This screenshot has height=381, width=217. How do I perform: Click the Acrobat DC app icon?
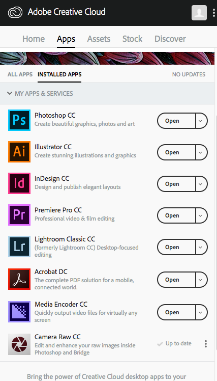[19, 279]
